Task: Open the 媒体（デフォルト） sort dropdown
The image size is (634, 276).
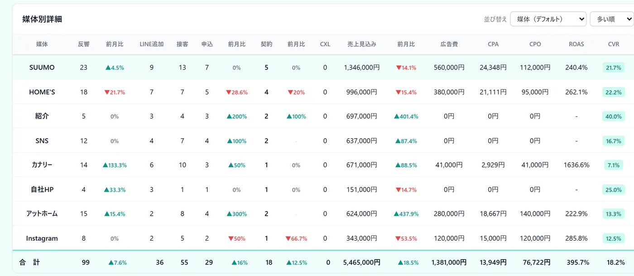Action: 548,19
